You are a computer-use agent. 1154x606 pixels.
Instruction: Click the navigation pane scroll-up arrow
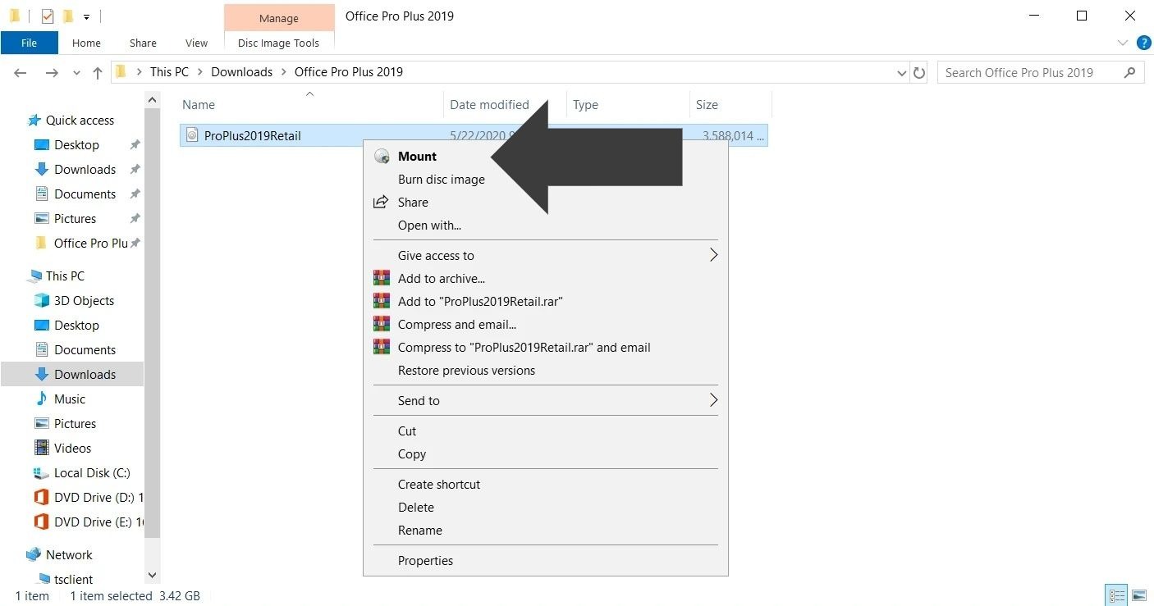152,100
